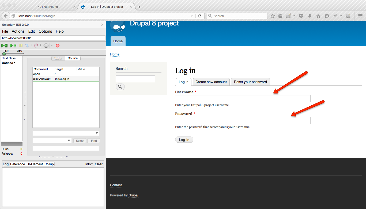This screenshot has height=209, width=366.
Task: Open the URL history dropdown arrow
Action: click(x=192, y=16)
